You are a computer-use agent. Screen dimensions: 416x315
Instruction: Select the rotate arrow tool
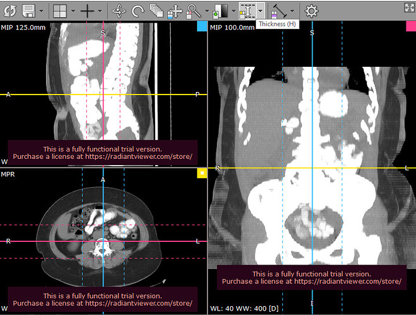coord(138,11)
